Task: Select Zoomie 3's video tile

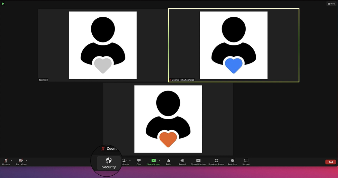Action: (103, 45)
